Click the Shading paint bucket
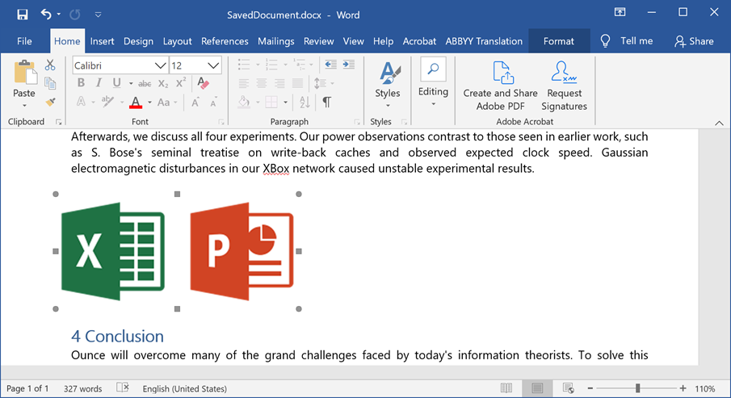The width and height of the screenshot is (731, 398). click(x=244, y=102)
